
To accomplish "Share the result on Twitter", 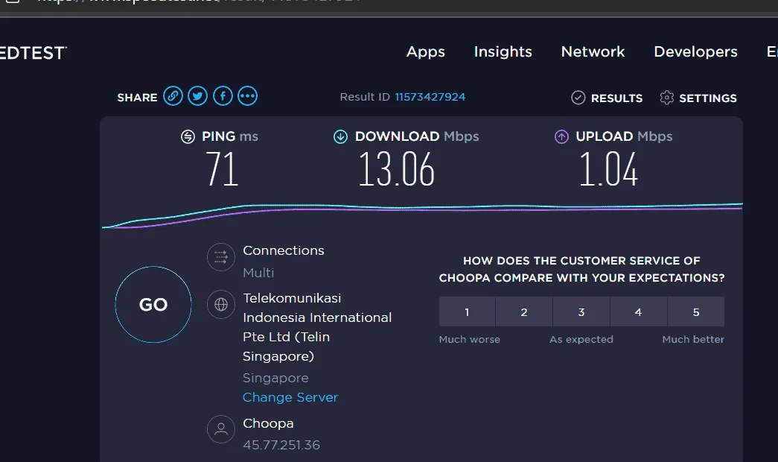I will (x=197, y=96).
